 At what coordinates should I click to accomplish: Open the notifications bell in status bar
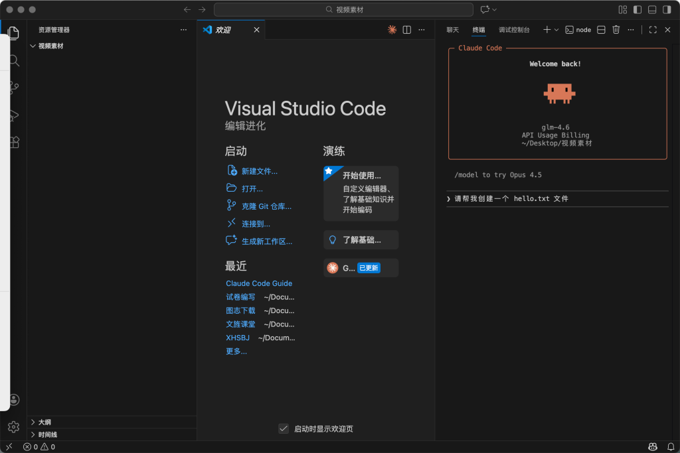tap(670, 447)
